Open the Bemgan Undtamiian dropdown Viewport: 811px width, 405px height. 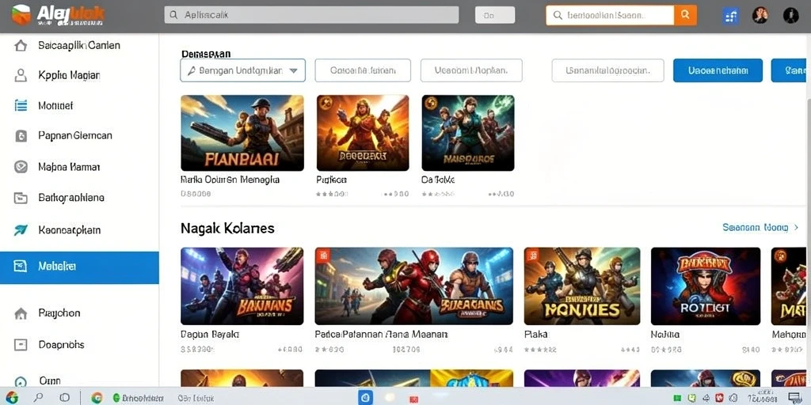click(242, 70)
